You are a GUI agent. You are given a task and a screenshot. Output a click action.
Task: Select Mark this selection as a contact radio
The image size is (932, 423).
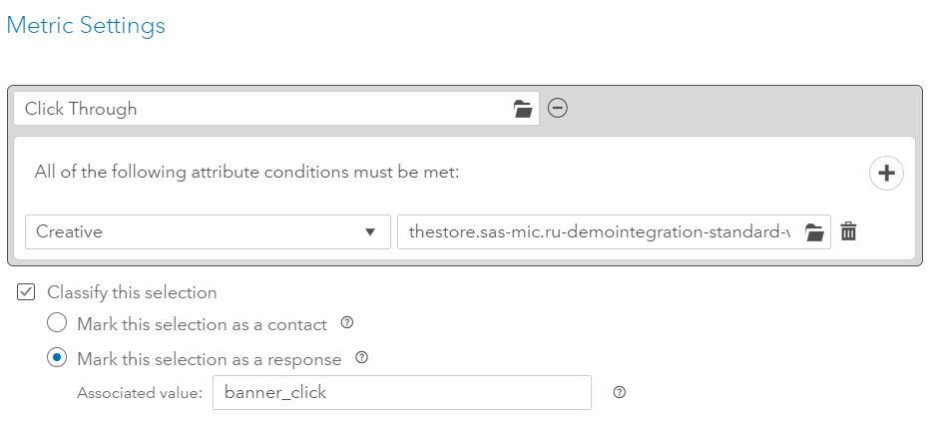click(58, 323)
